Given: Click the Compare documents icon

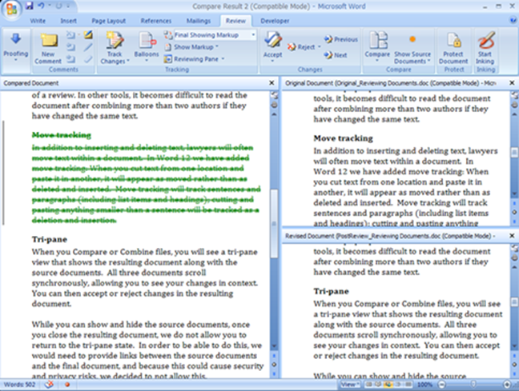Looking at the screenshot, I should pyautogui.click(x=372, y=45).
